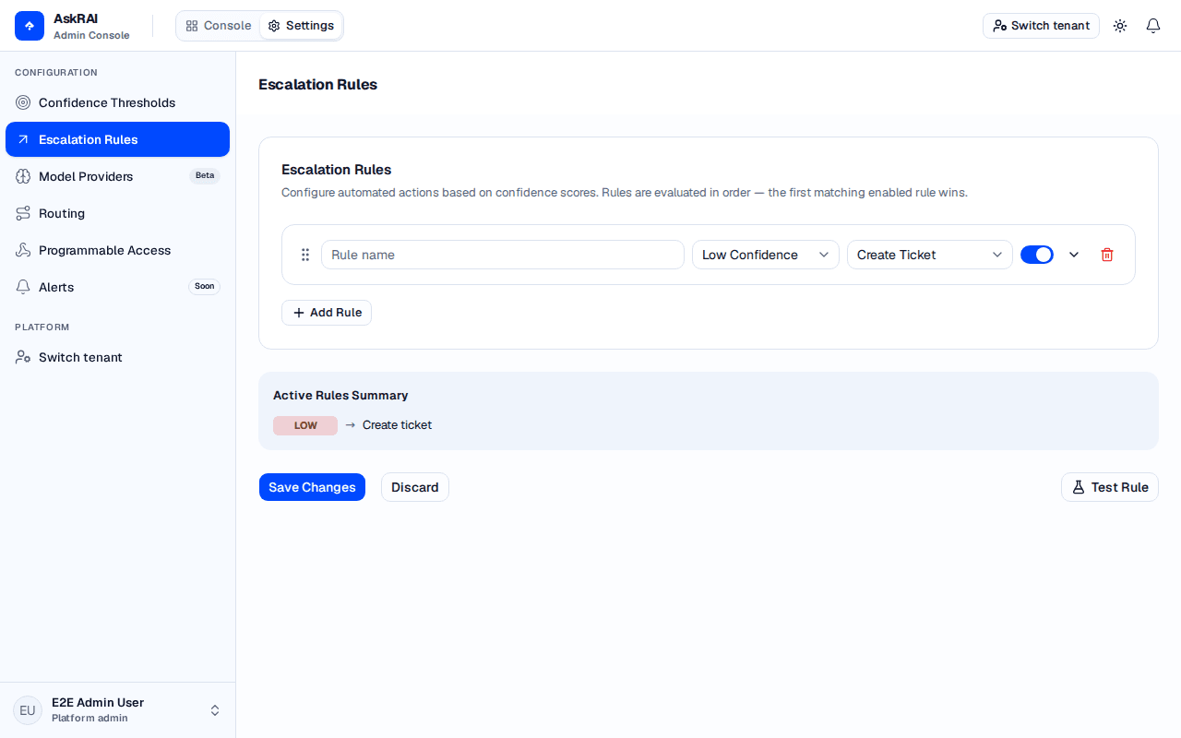The width and height of the screenshot is (1181, 738).
Task: Click the Low Confidence summary arrow icon
Action: point(350,425)
